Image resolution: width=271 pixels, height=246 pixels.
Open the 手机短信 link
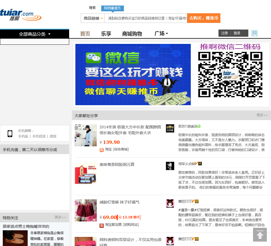pos(39,136)
